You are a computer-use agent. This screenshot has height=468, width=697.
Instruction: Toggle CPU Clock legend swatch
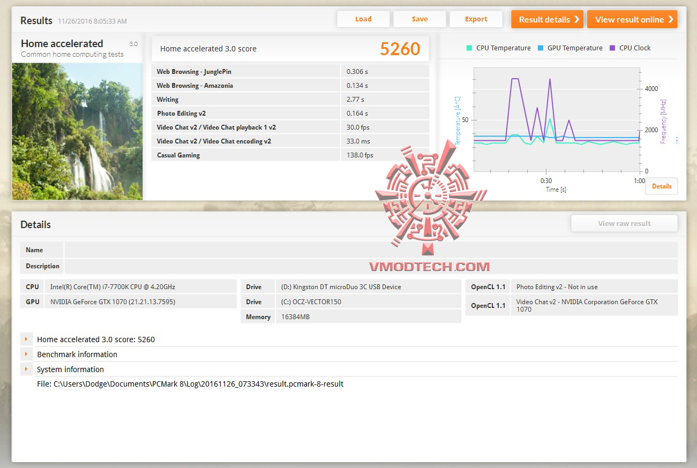pyautogui.click(x=612, y=48)
